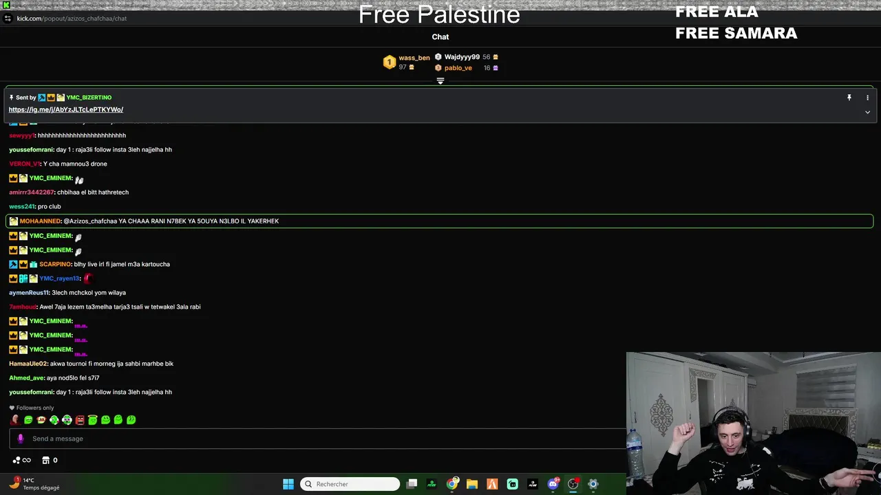Open the pinned Instagram link
This screenshot has height=495, width=881.
66,109
